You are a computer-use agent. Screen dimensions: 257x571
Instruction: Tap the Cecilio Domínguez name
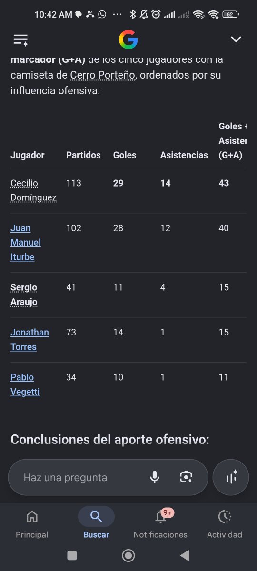pyautogui.click(x=33, y=190)
